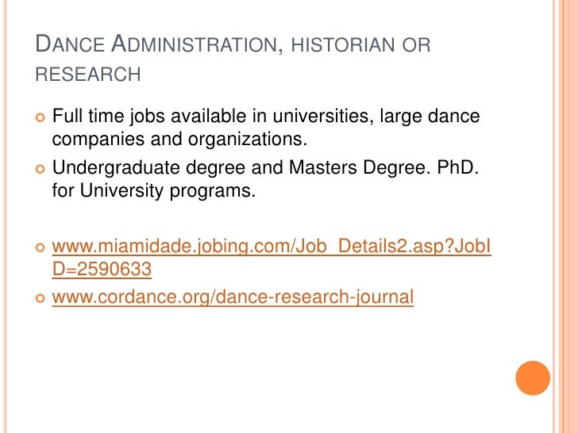Select bullet marker beside the miamidade link
This screenshot has height=433, width=578.
point(40,247)
